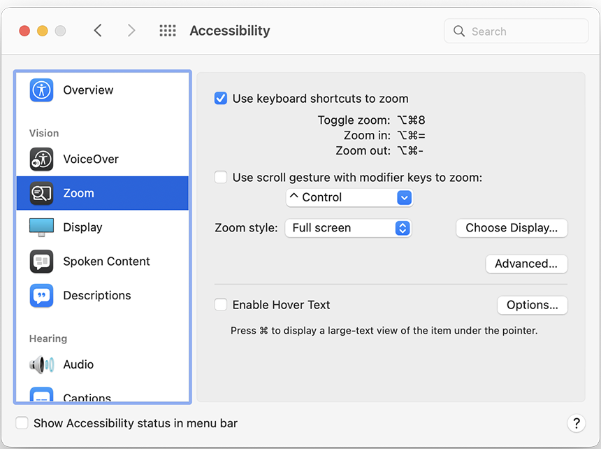Click the show-all-preferences grid icon
This screenshot has width=601, height=449.
click(167, 30)
